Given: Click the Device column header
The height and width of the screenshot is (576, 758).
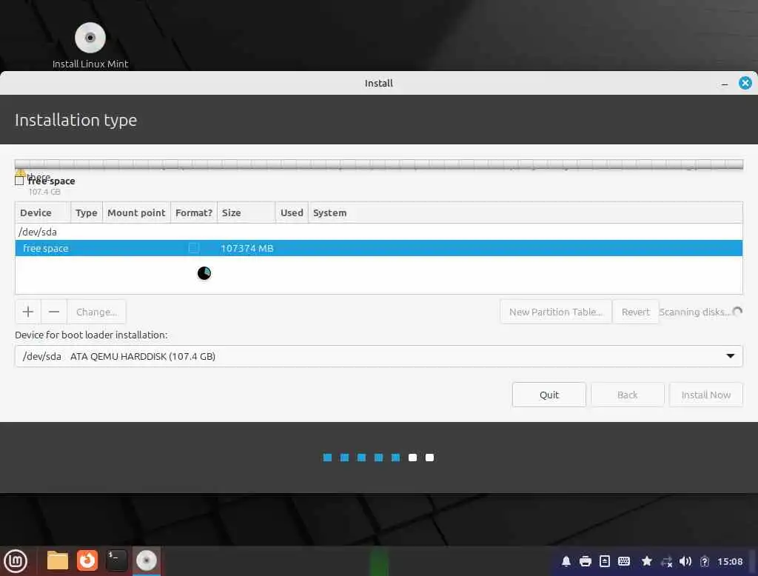Looking at the screenshot, I should [x=43, y=212].
